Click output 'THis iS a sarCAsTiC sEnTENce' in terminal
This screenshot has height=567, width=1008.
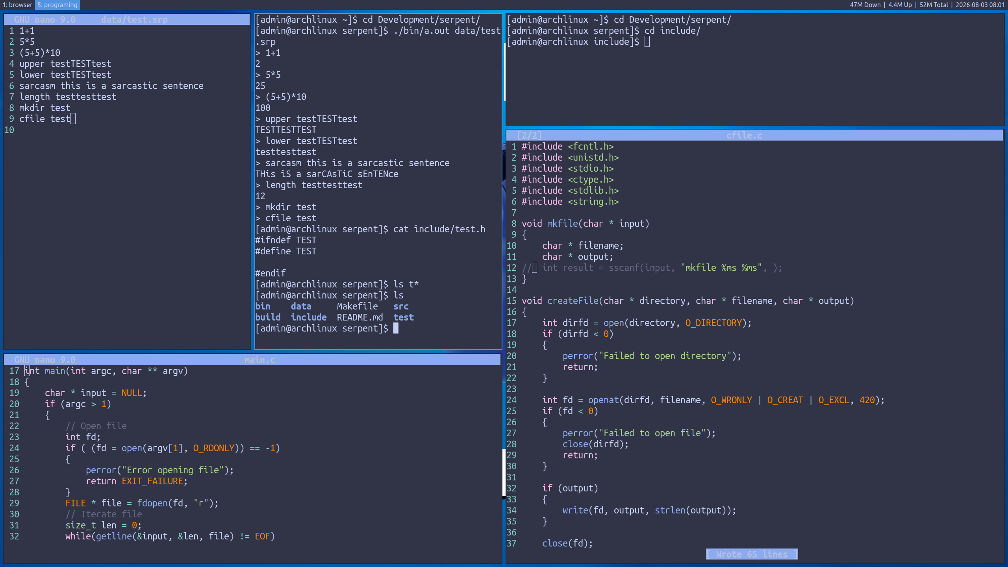[327, 174]
